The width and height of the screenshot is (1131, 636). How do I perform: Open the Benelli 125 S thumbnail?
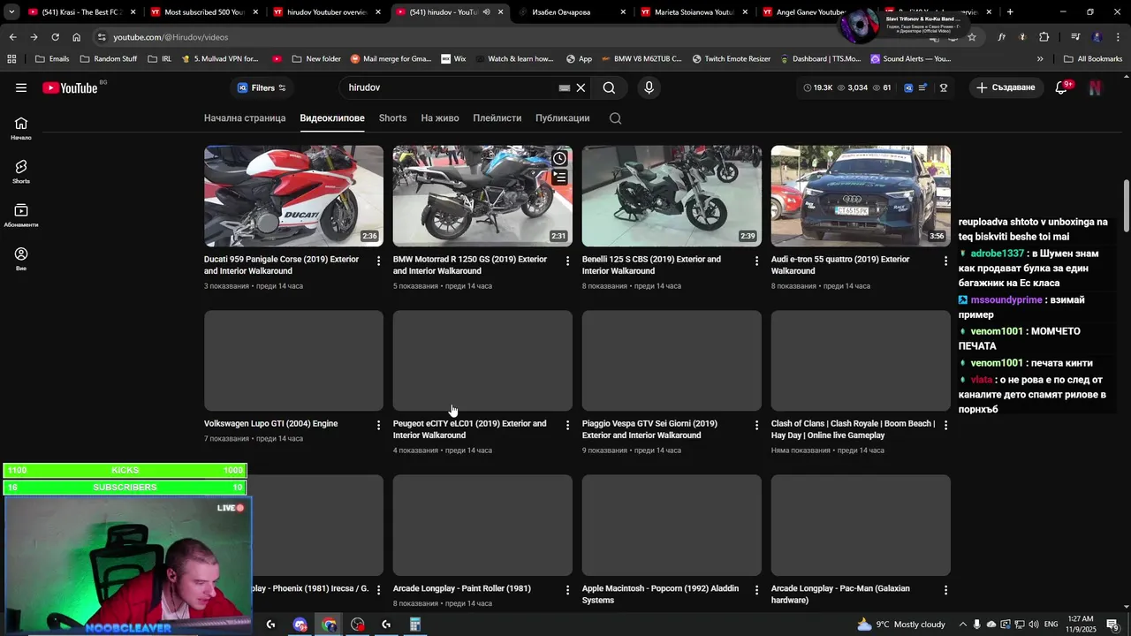672,196
